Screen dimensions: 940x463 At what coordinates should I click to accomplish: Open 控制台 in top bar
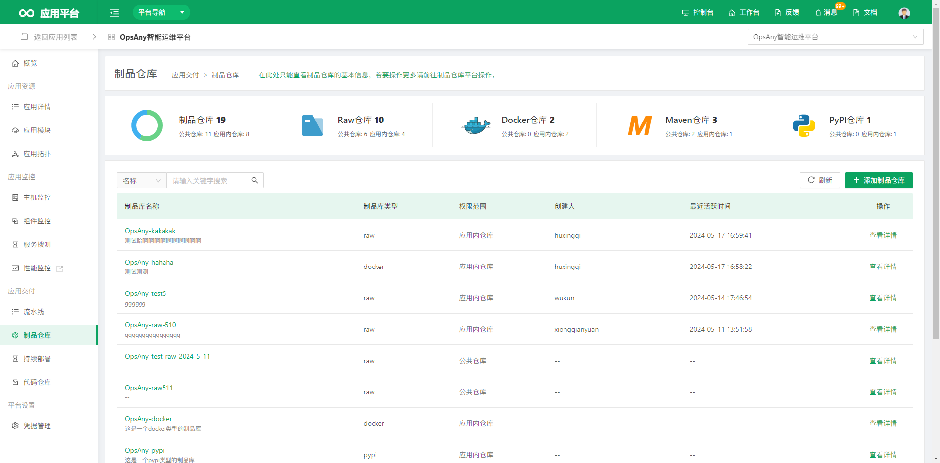698,12
